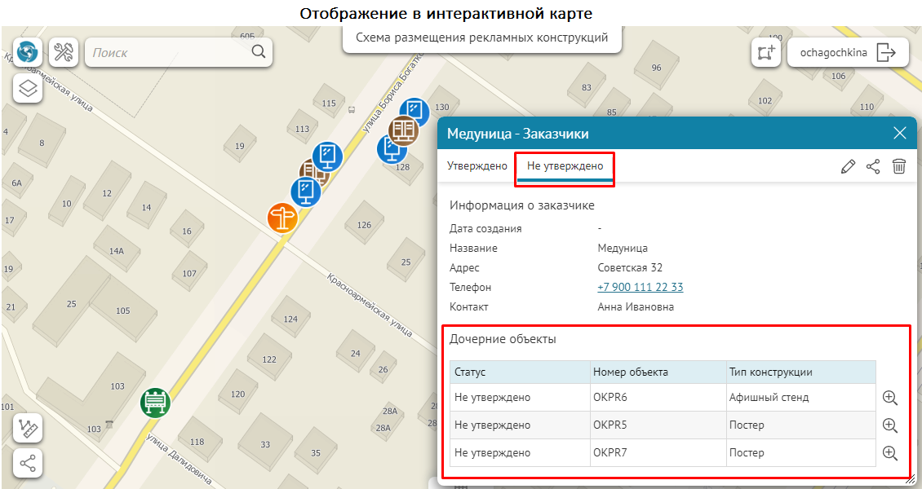922x489 pixels.
Task: Zoom to object OKPR7 on map
Action: (890, 453)
